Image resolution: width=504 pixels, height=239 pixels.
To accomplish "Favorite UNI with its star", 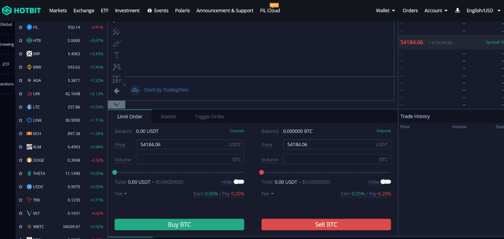I will pyautogui.click(x=21, y=94).
